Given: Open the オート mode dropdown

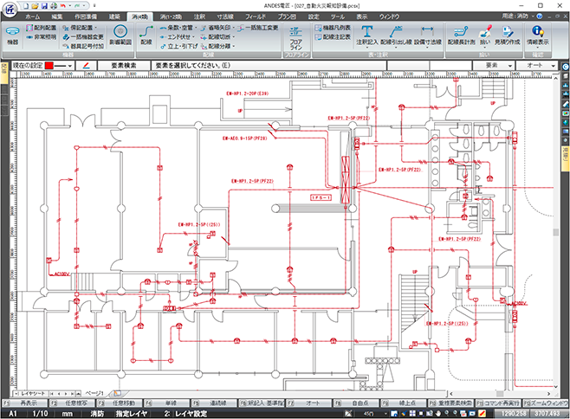Looking at the screenshot, I should 537,66.
